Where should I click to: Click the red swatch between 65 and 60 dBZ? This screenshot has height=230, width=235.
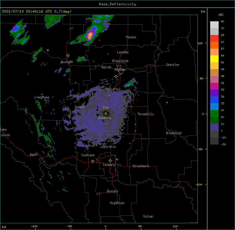[214, 38]
